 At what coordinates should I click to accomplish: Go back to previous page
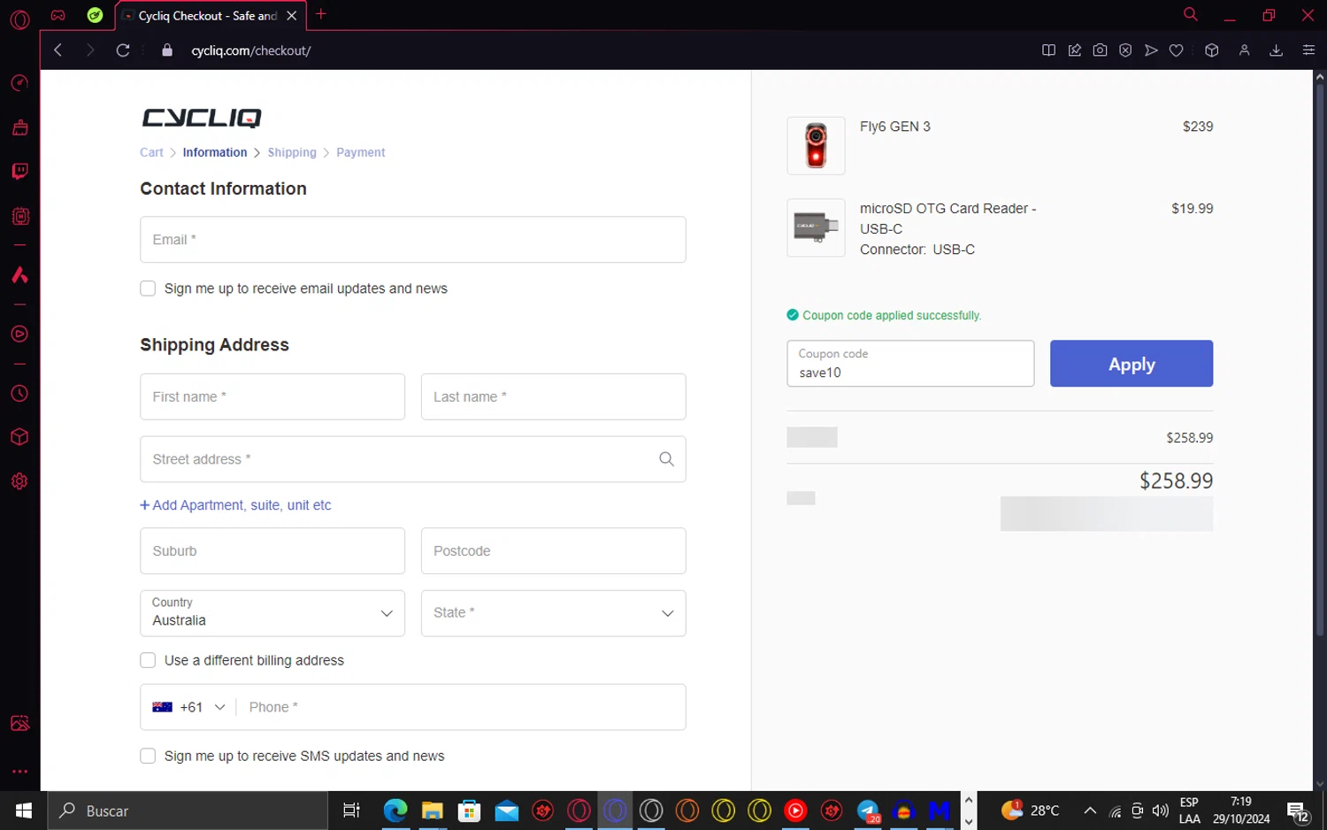click(x=58, y=50)
